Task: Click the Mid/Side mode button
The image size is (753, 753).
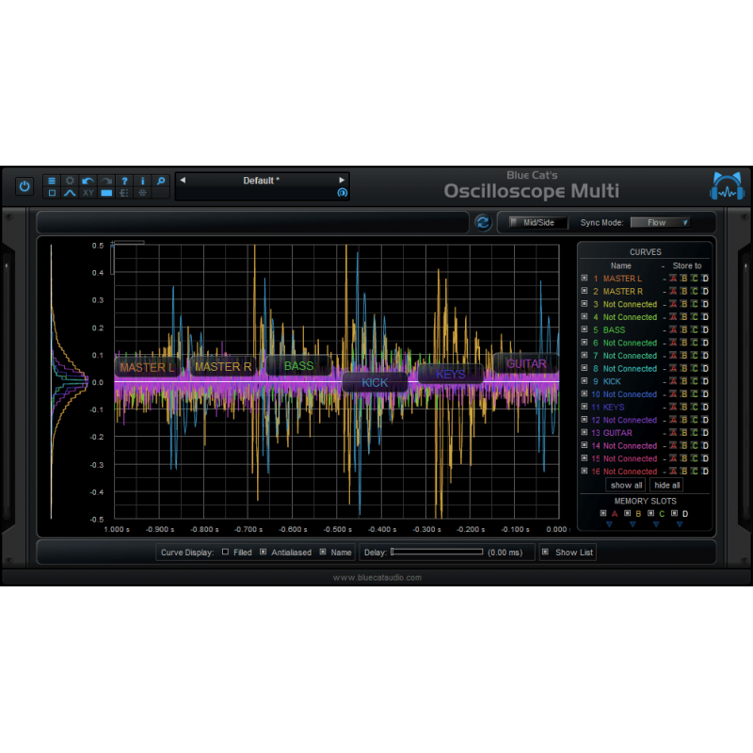Action: 537,222
